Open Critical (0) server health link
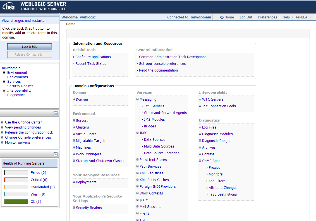316x221 pixels. point(39,180)
